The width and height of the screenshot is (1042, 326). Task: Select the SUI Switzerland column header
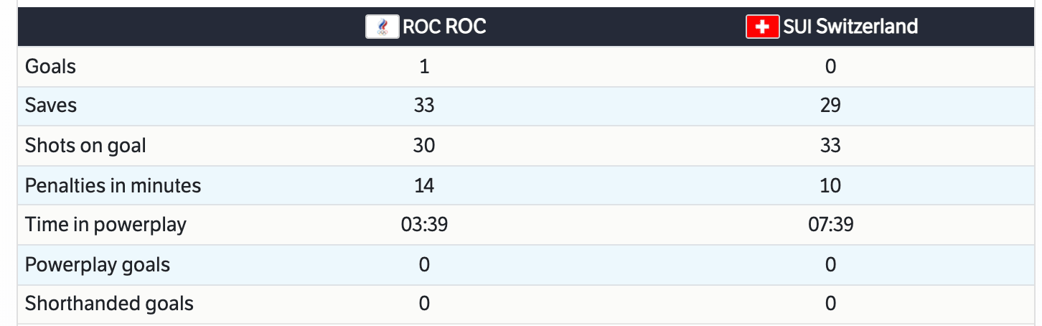850,27
